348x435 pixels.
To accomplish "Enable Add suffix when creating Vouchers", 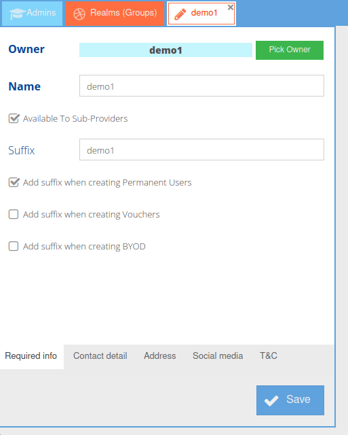I will click(x=14, y=214).
